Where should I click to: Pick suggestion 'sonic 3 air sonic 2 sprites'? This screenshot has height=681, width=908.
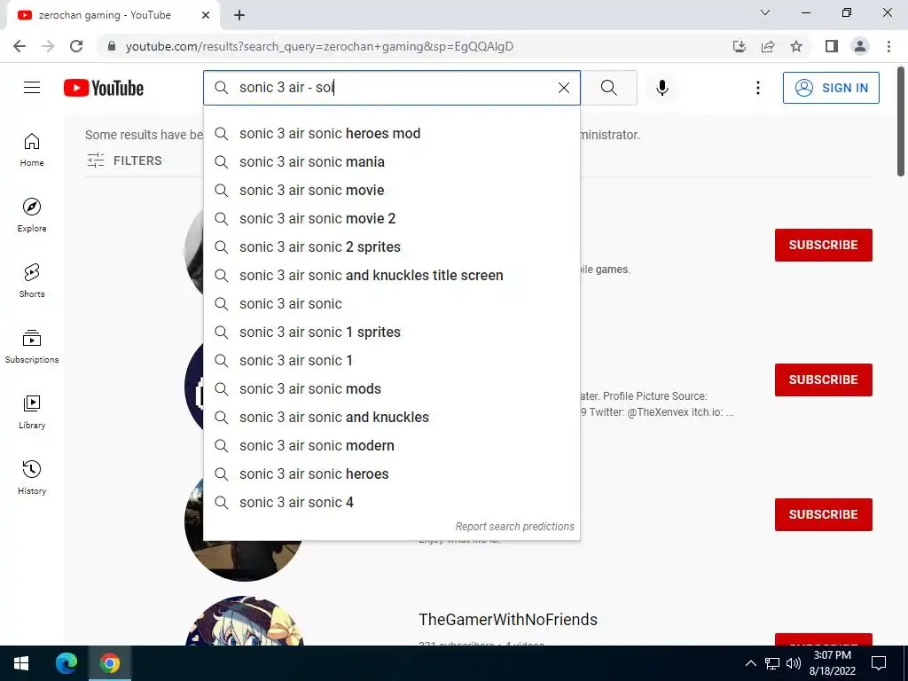(x=391, y=247)
